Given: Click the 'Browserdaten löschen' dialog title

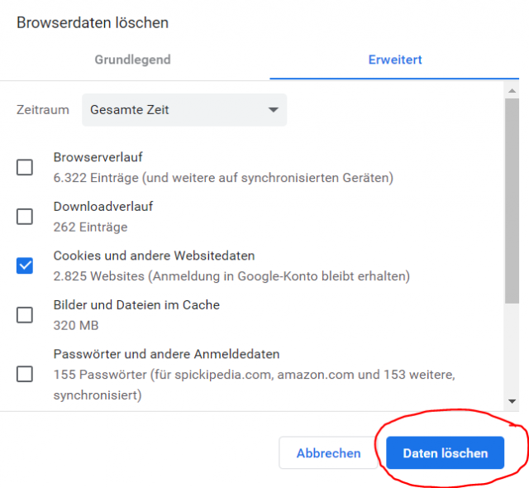Looking at the screenshot, I should 93,23.
